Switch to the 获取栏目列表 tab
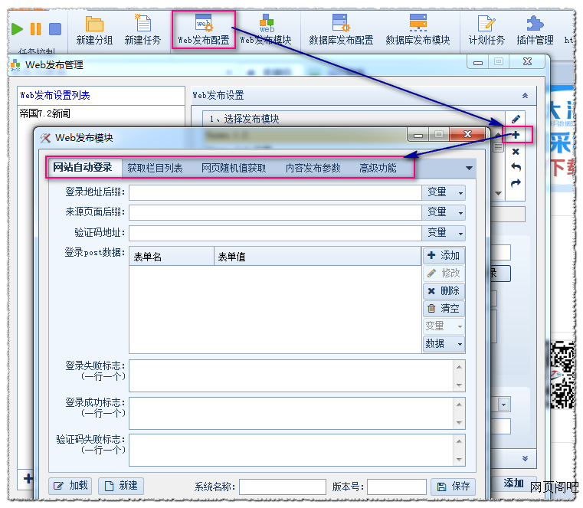The width and height of the screenshot is (583, 508). 155,168
